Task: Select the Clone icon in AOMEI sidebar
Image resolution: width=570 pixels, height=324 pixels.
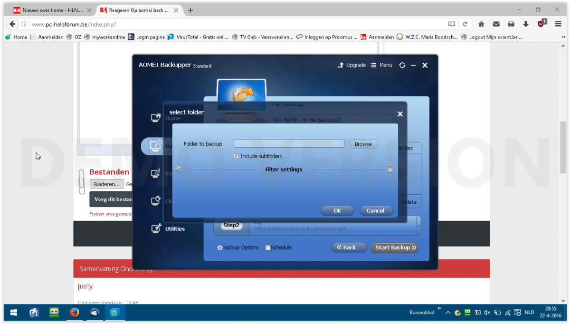Action: click(156, 201)
